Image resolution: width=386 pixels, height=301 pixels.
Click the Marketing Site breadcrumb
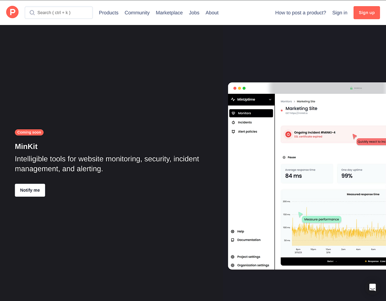click(306, 101)
